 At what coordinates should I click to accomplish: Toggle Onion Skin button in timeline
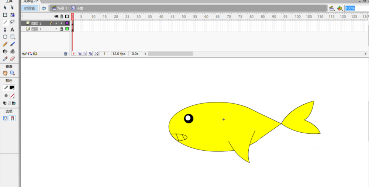pos(80,54)
